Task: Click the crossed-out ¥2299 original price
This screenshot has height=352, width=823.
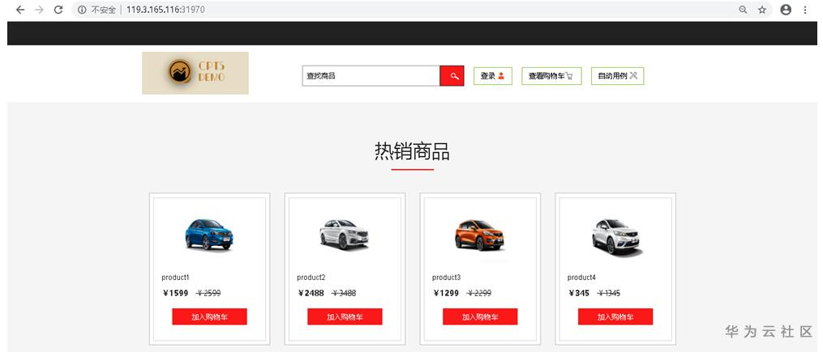Action: [x=478, y=293]
